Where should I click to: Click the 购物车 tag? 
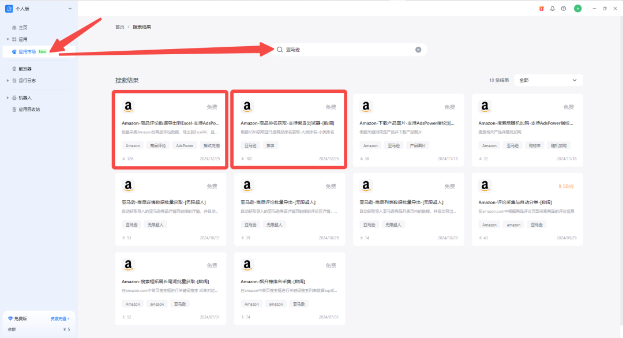click(535, 146)
